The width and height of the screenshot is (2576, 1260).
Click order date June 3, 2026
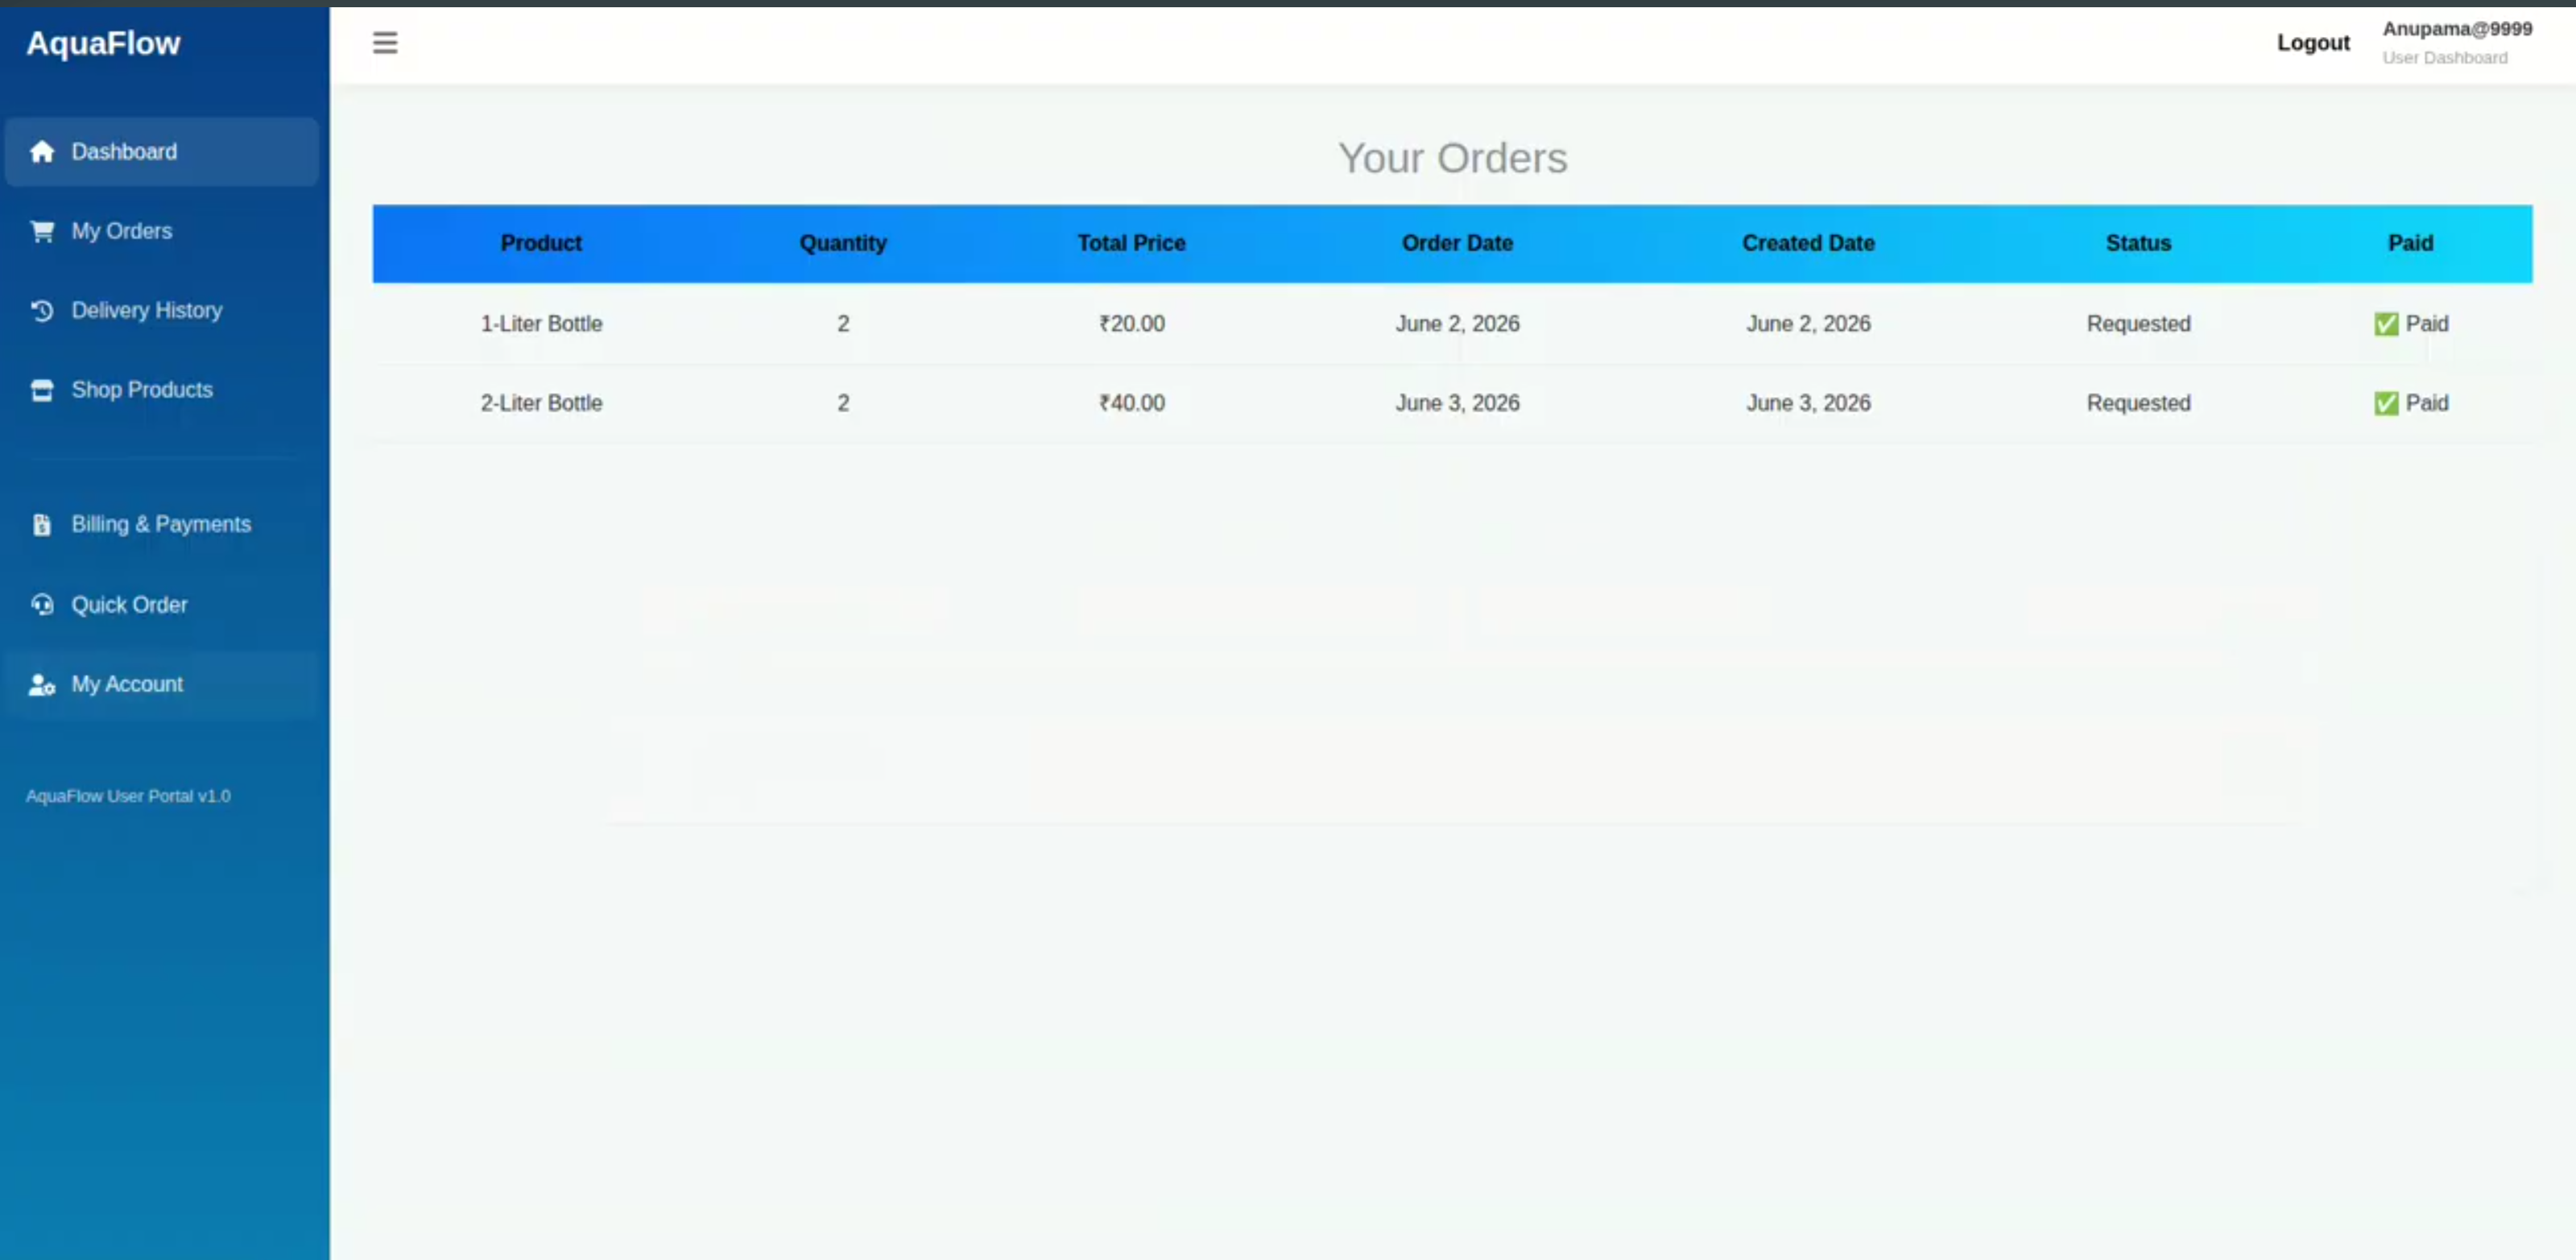click(x=1457, y=403)
